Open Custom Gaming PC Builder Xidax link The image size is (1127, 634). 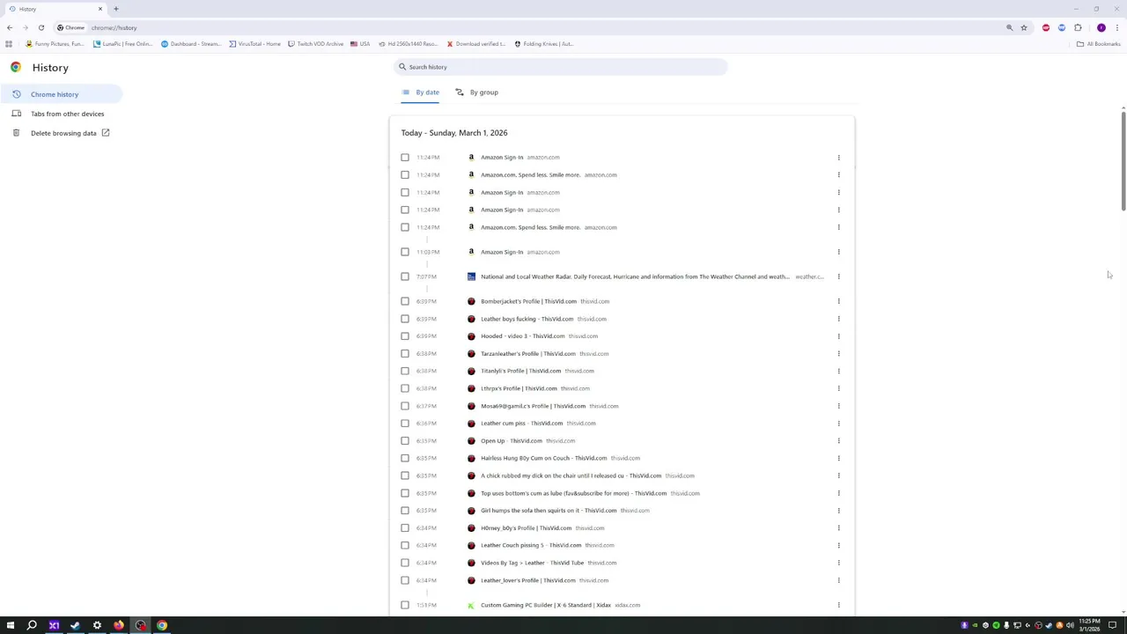[546, 605]
